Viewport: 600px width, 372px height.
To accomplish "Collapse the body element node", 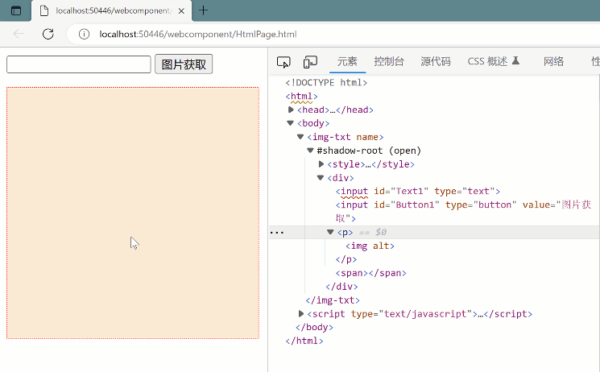I will [x=291, y=123].
